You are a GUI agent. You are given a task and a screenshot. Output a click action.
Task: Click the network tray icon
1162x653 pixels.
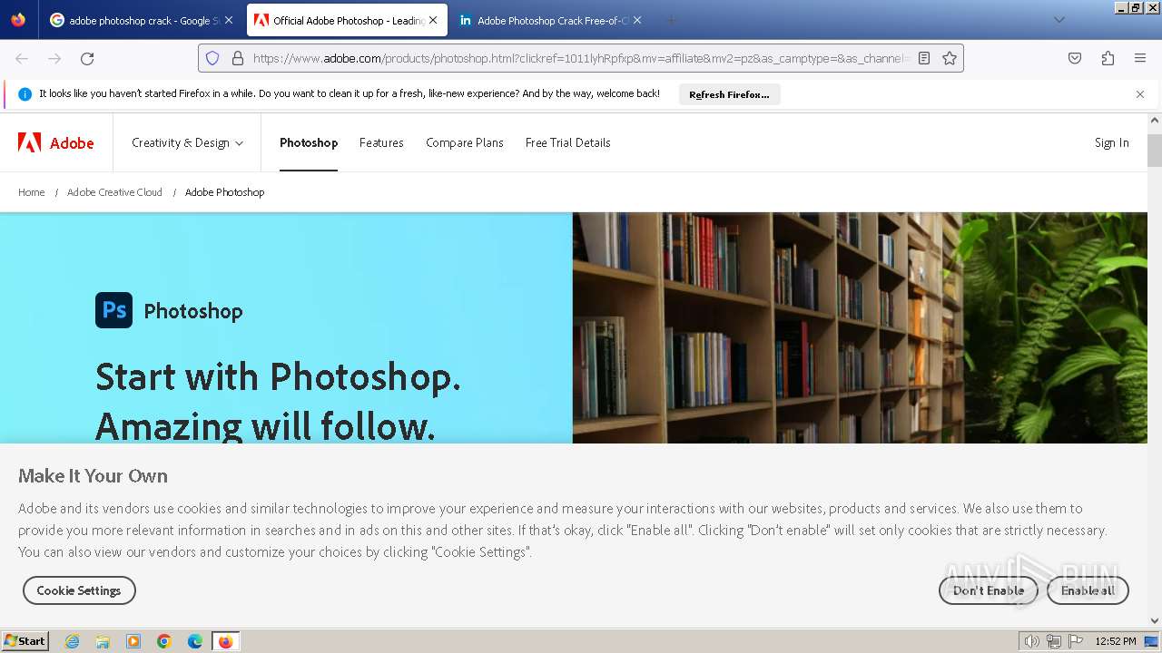(x=1054, y=641)
